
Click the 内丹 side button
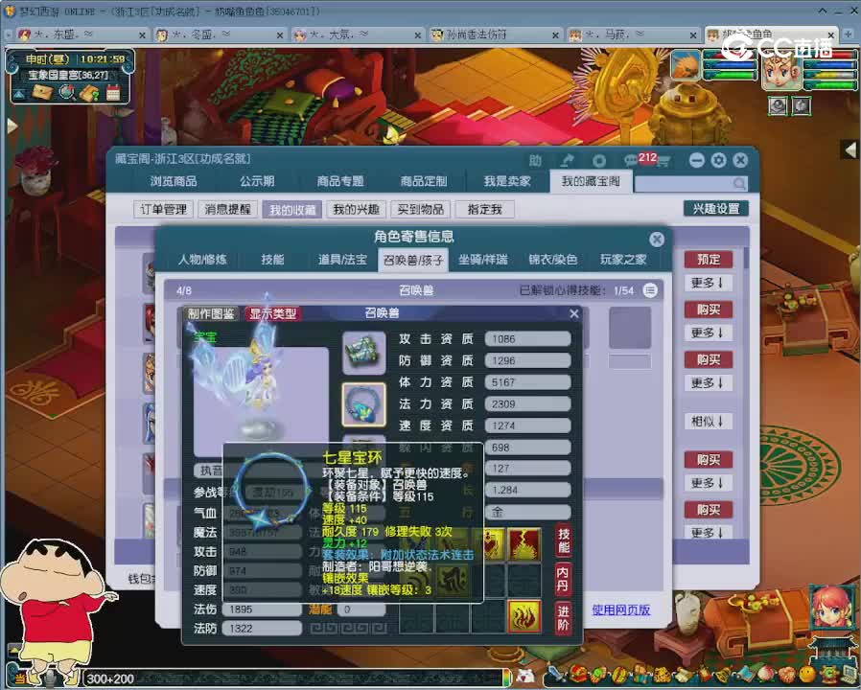click(x=563, y=579)
